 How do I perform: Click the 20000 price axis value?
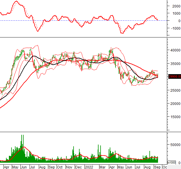[x=175, y=104]
